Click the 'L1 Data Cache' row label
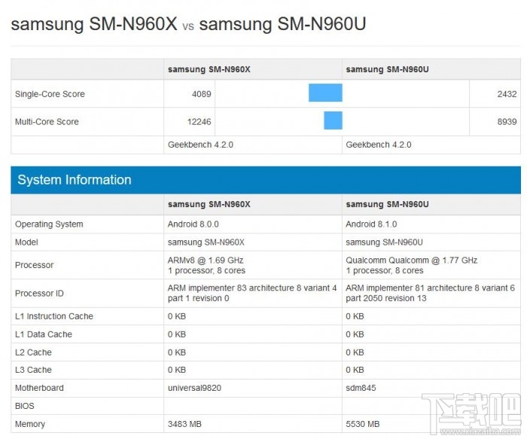The image size is (527, 439). pyautogui.click(x=44, y=334)
